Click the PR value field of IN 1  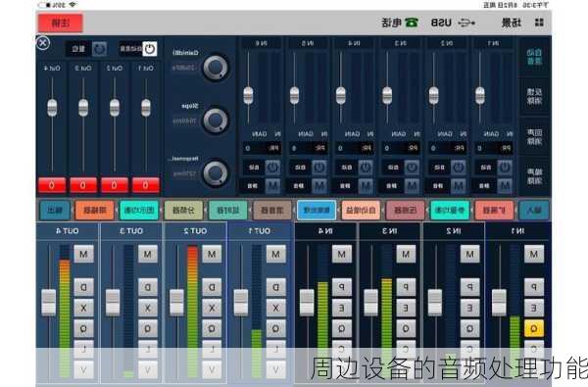point(494,148)
